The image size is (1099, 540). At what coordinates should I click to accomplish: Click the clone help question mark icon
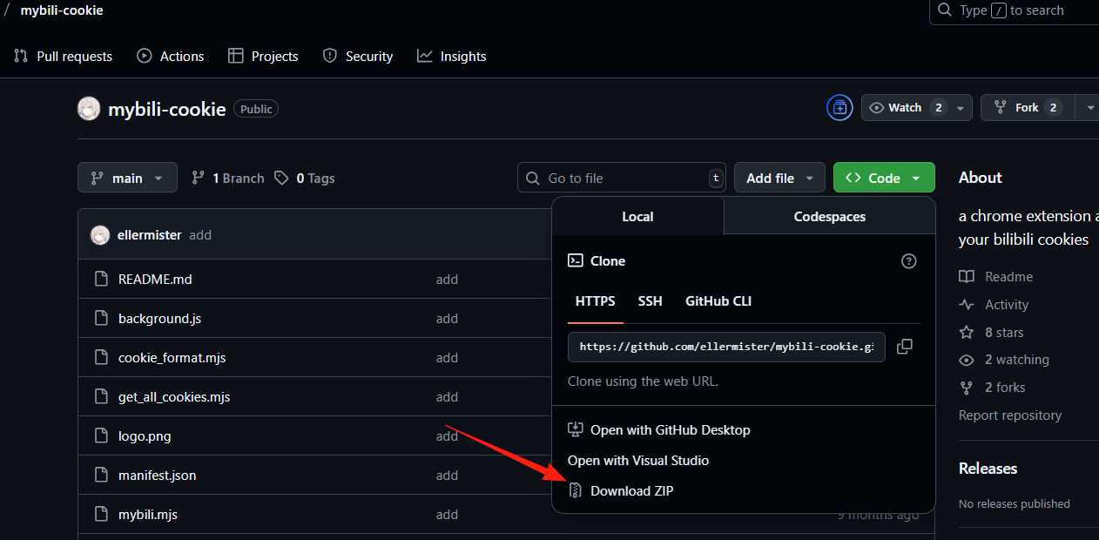pyautogui.click(x=909, y=261)
